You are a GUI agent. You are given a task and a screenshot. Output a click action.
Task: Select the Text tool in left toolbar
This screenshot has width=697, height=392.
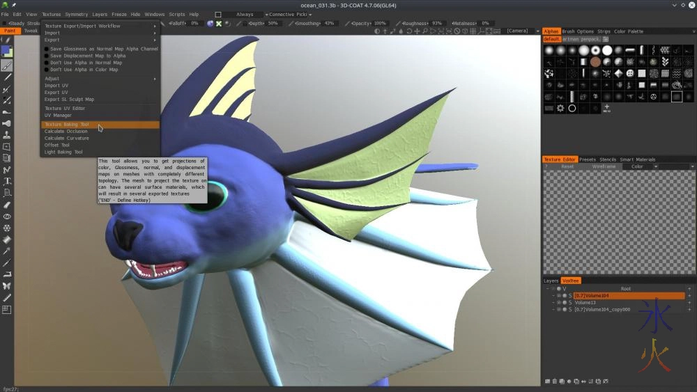coord(7,181)
